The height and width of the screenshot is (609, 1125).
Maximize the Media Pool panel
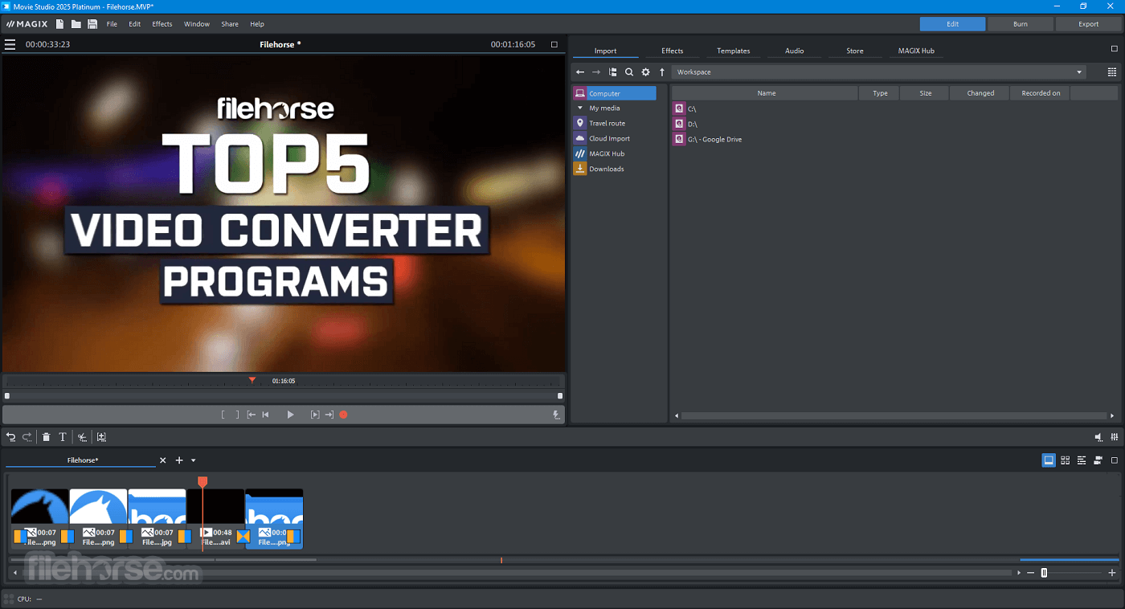pyautogui.click(x=1114, y=49)
